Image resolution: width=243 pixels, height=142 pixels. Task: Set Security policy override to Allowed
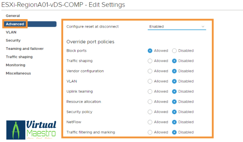pos(150,112)
